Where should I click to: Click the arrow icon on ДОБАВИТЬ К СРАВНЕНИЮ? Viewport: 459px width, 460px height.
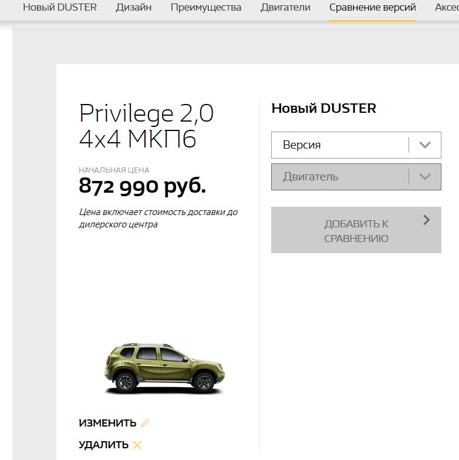coord(427,220)
